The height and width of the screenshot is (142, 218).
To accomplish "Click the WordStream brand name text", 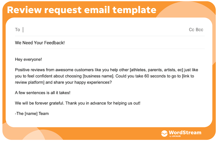I will coord(185,132).
